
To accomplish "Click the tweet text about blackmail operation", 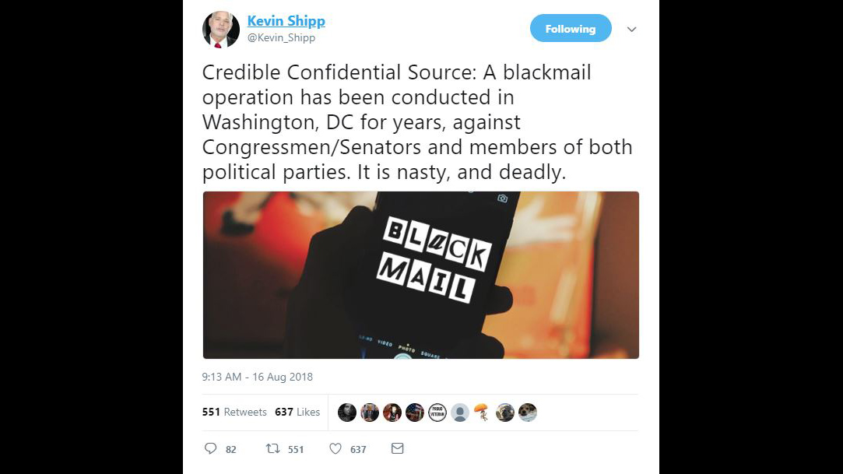I will (x=417, y=122).
